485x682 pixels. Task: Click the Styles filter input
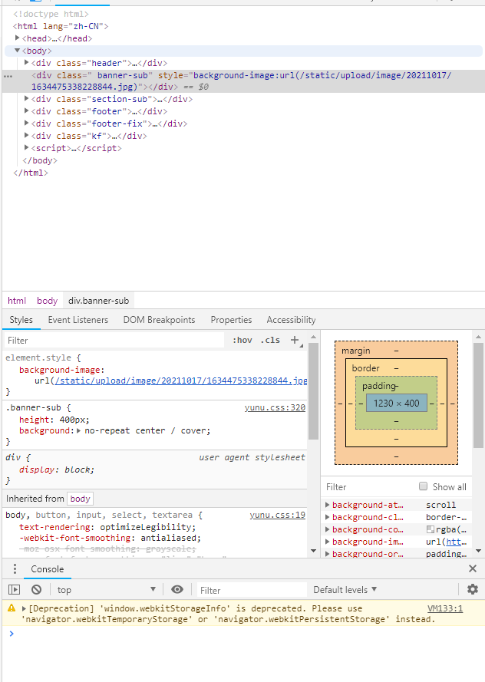(x=114, y=340)
